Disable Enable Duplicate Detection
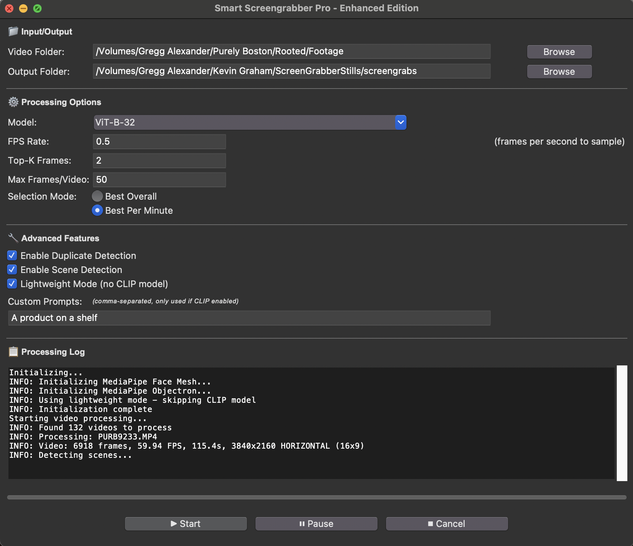Image resolution: width=633 pixels, height=546 pixels. pos(12,255)
